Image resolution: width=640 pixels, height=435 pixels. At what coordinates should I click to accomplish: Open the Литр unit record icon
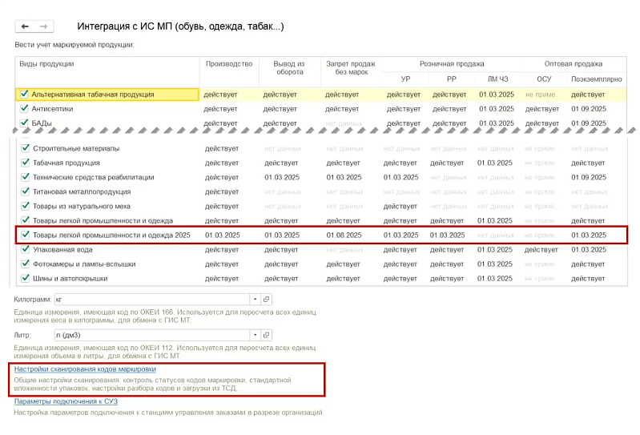coord(266,335)
